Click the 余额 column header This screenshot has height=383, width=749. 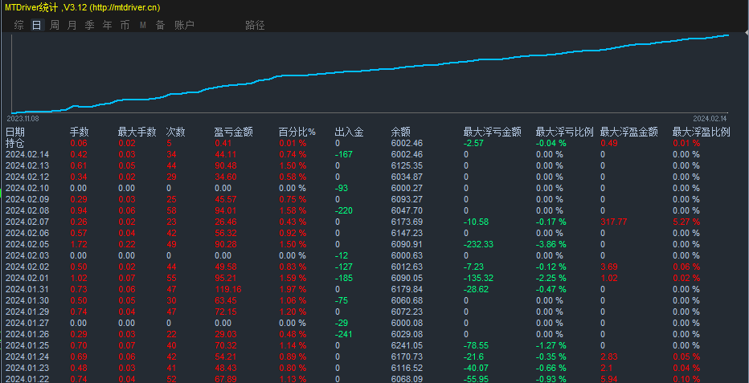(401, 132)
